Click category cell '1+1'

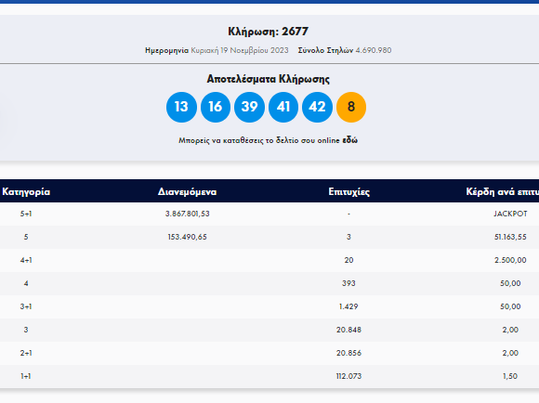[x=26, y=376]
